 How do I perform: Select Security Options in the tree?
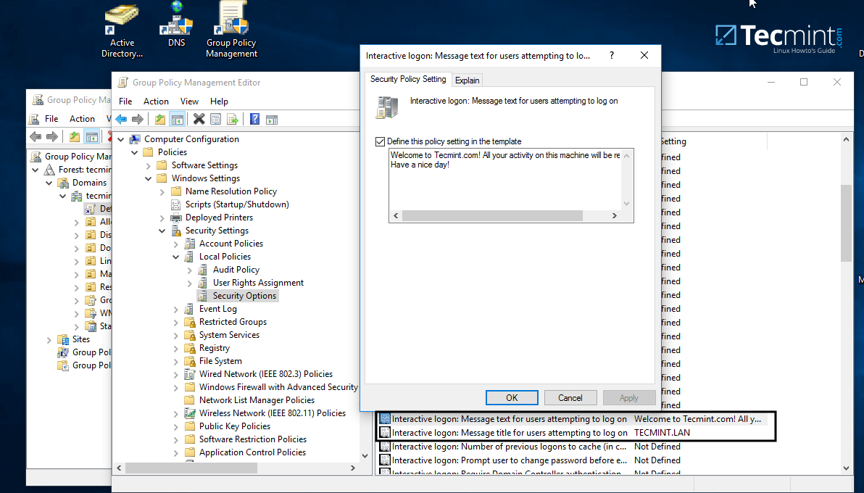[246, 295]
